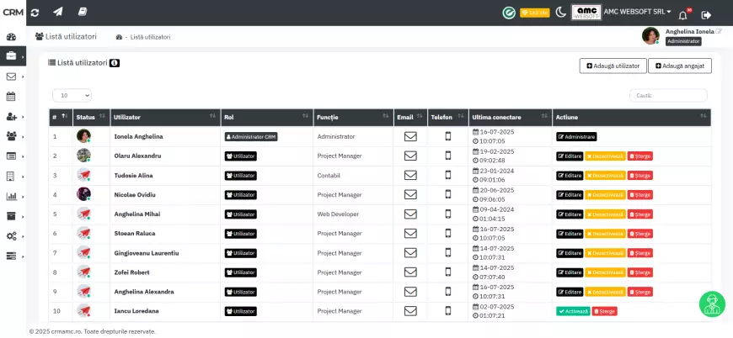Screen dimensions: 733x338
Task: Click Editare for Stoean Raluca
Action: pyautogui.click(x=570, y=234)
